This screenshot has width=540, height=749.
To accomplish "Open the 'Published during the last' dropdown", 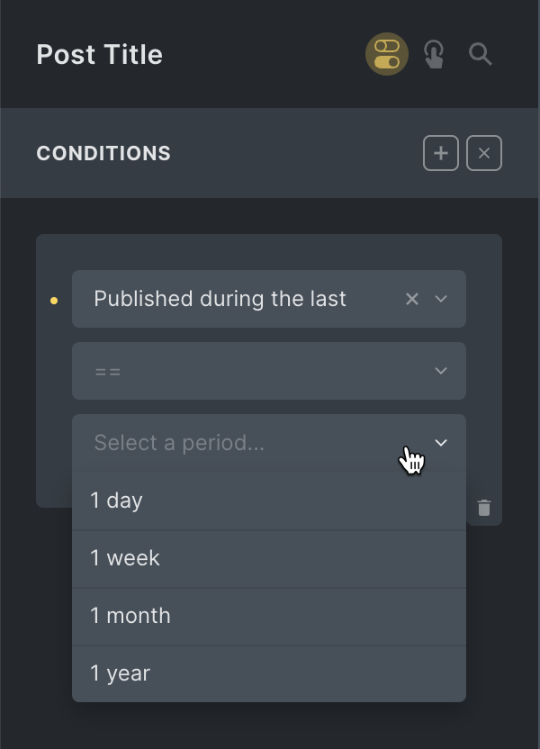I will click(234, 299).
